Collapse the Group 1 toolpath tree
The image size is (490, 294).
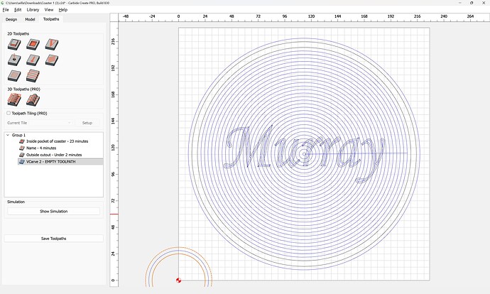click(8, 135)
